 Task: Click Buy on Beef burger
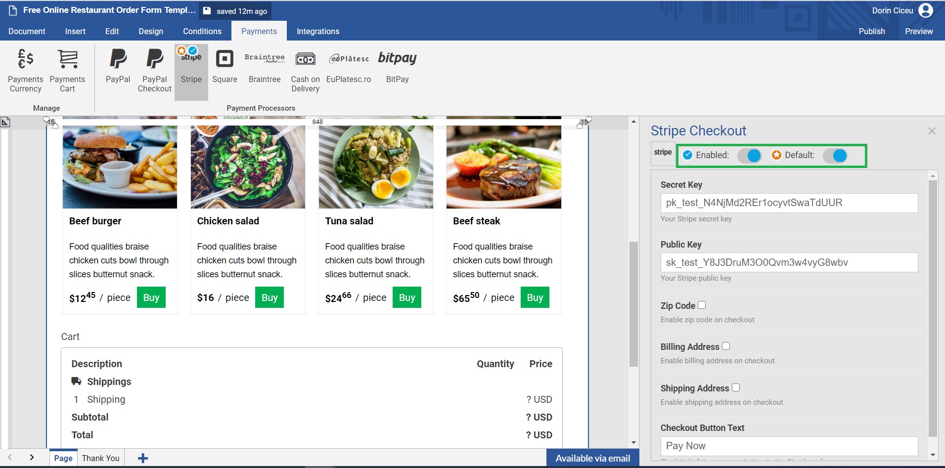click(x=151, y=298)
